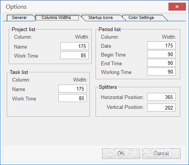The width and height of the screenshot is (189, 165).
Task: Click the End Time width field
Action: coord(161,63)
